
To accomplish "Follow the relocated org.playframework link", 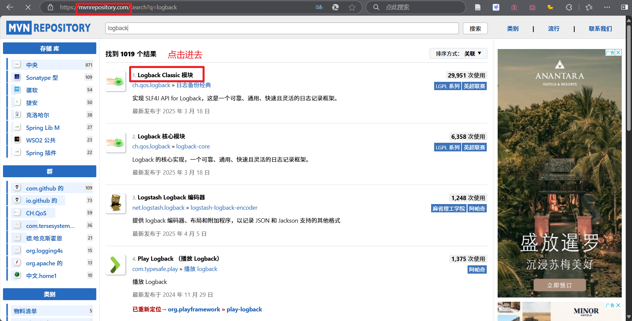I will [x=194, y=309].
